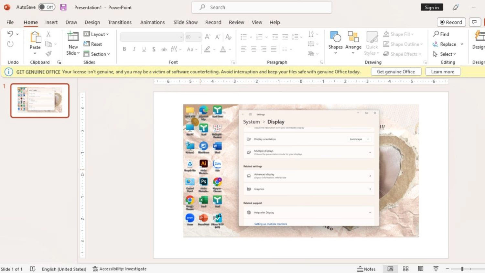Image resolution: width=485 pixels, height=273 pixels.
Task: Click the Designer icon
Action: pyautogui.click(x=479, y=37)
